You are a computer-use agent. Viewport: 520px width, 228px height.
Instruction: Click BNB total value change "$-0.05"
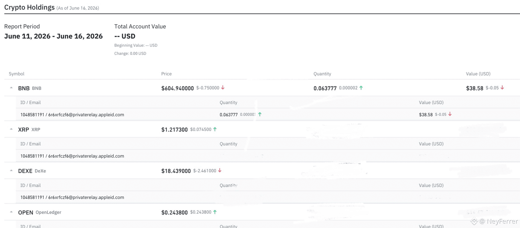pos(492,88)
